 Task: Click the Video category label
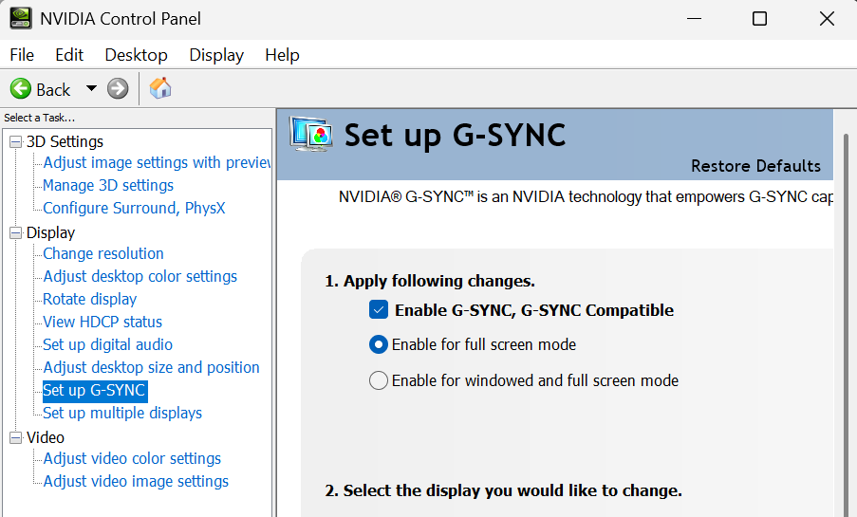click(x=46, y=437)
